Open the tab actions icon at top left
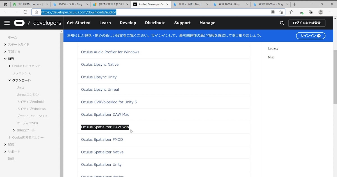 point(5,4)
